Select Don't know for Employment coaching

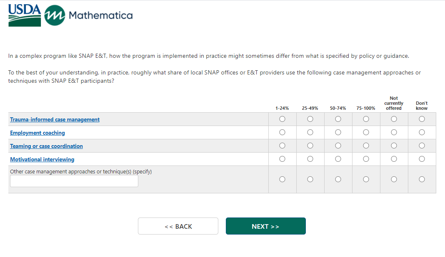422,132
